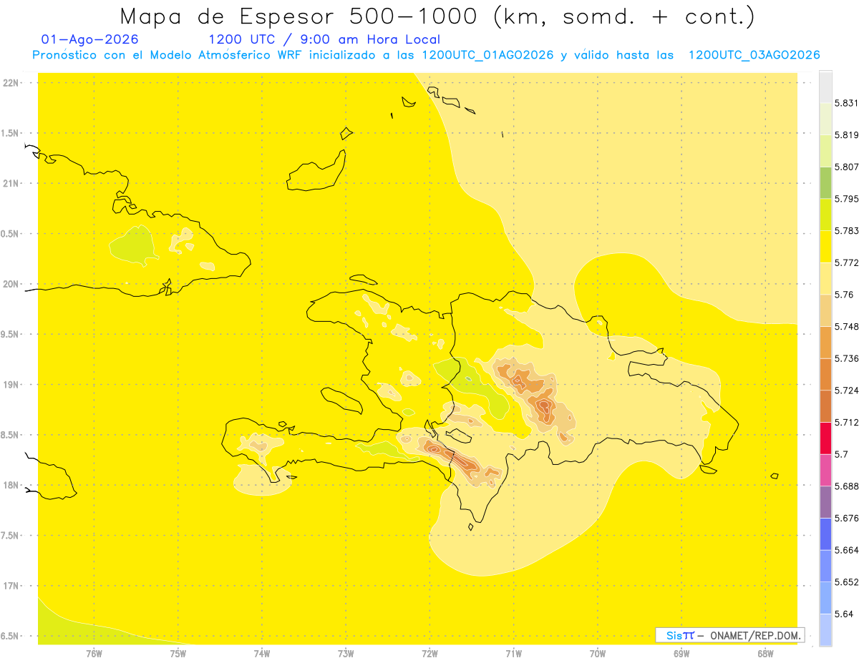859x663 pixels.
Task: Click the 68W longitude label
Action: point(765,654)
